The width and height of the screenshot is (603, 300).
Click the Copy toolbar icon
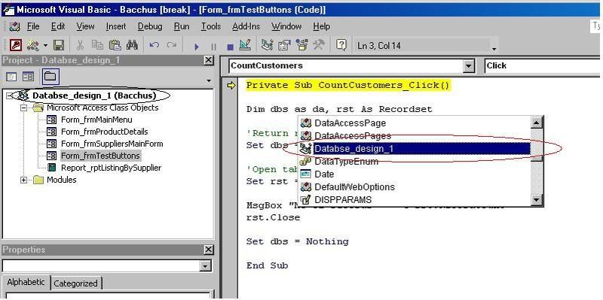pos(97,46)
